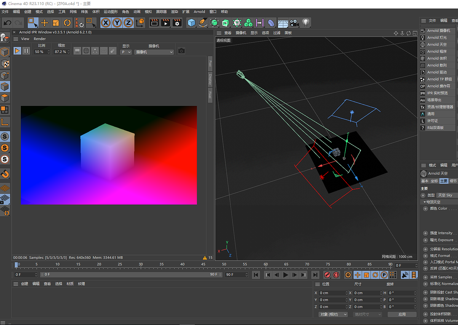Screen dimensions: 458x325
Task: Toggle parameter keyframe recording (P) in timeline
Action: point(384,275)
